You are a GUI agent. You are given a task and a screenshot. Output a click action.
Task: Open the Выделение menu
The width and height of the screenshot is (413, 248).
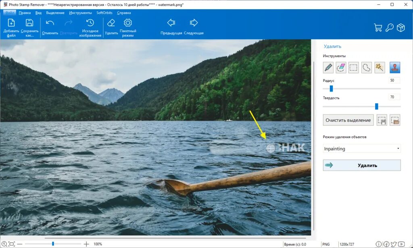tap(55, 13)
